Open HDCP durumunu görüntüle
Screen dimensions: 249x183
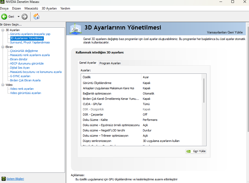(27, 63)
